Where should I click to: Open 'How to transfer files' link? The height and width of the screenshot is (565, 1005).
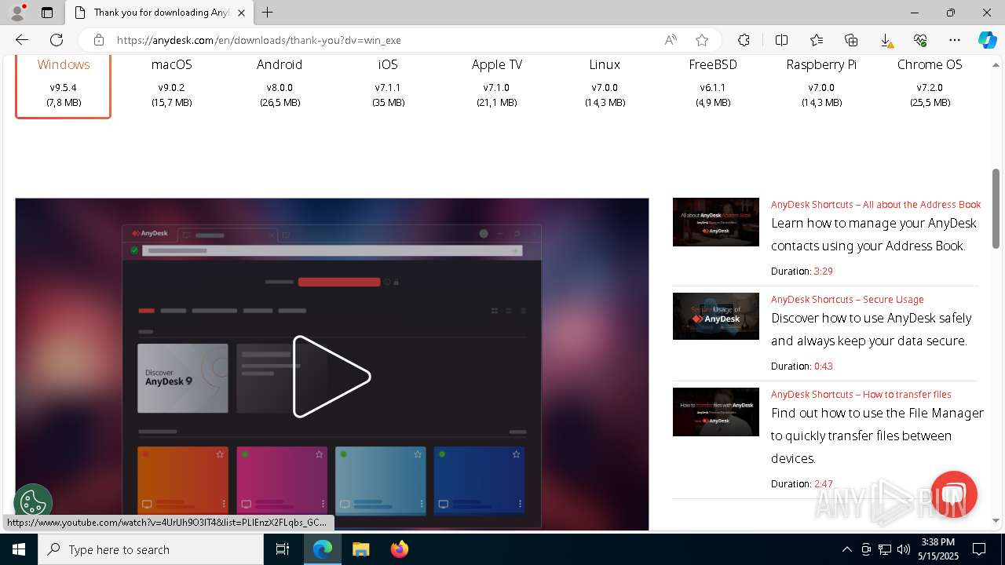coord(861,394)
